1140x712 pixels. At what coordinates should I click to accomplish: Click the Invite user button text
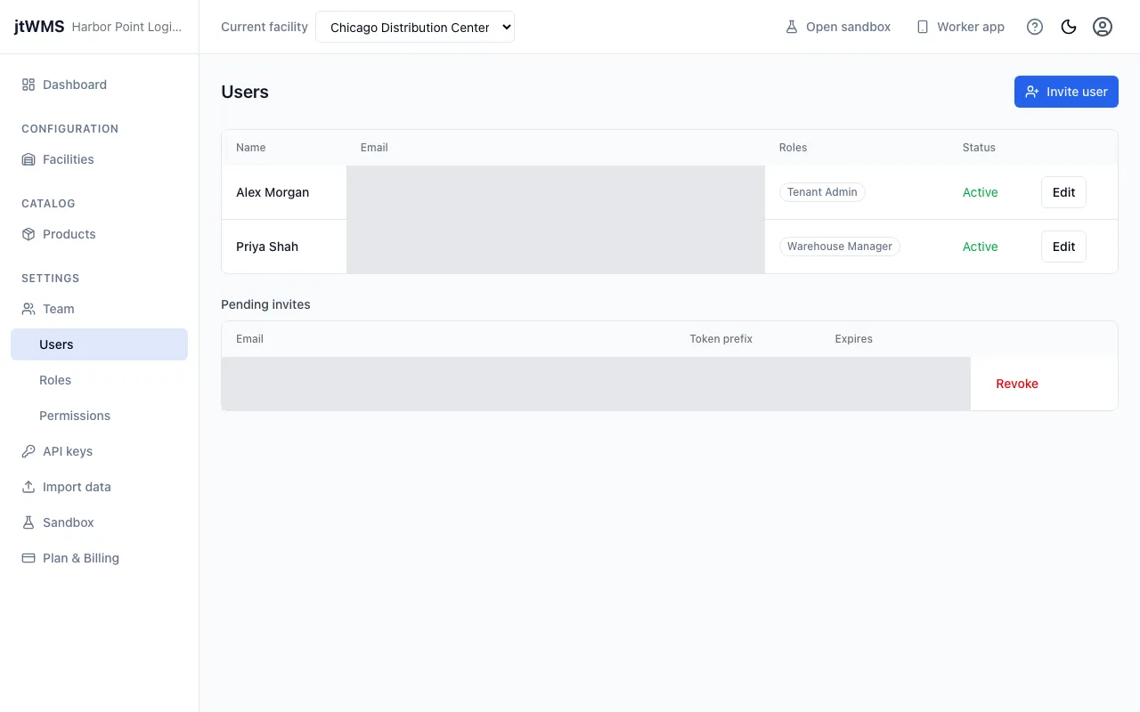click(1077, 92)
